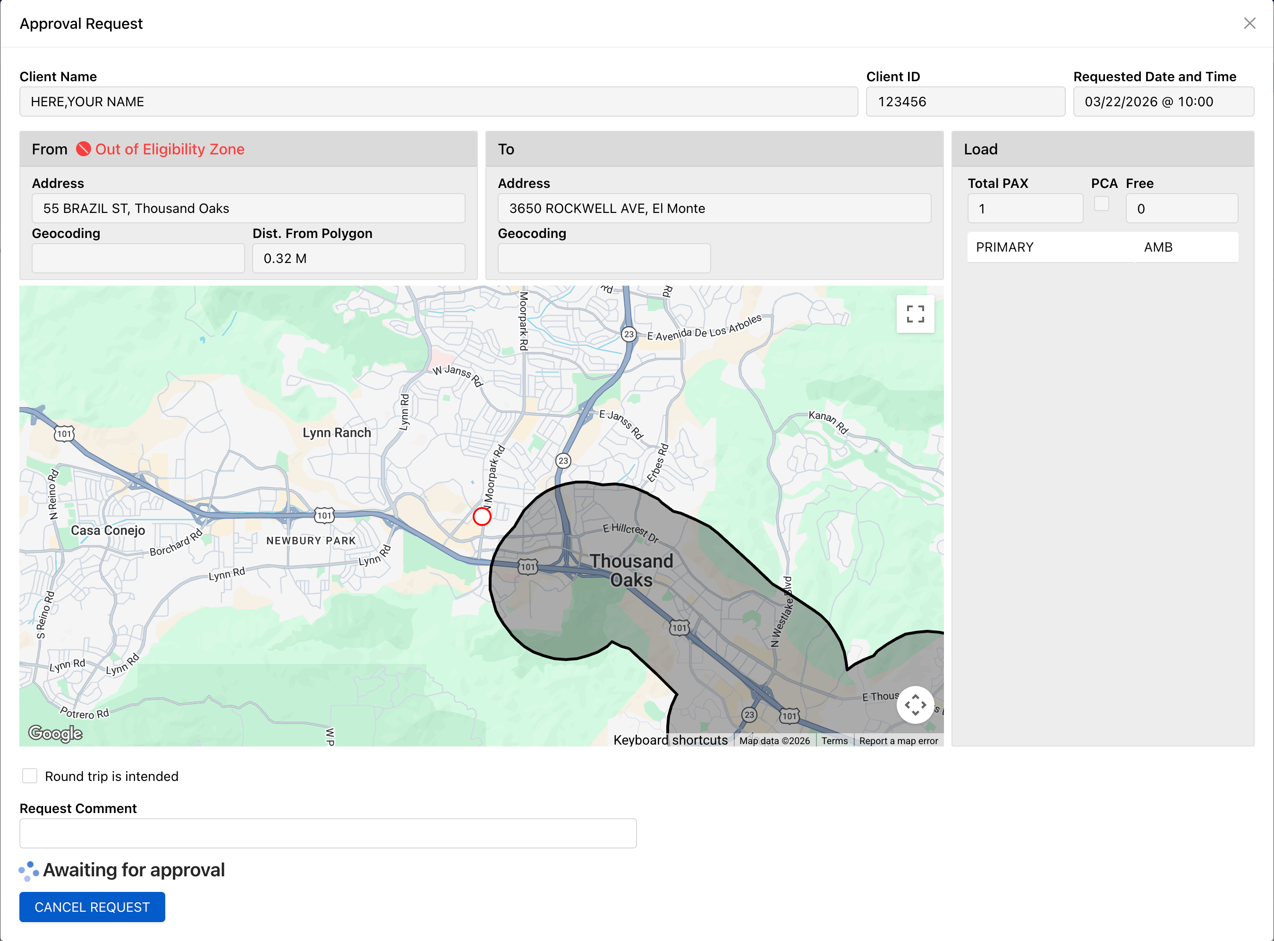This screenshot has height=941, width=1274.
Task: Click the Dist. From Polygon field
Action: pos(359,258)
